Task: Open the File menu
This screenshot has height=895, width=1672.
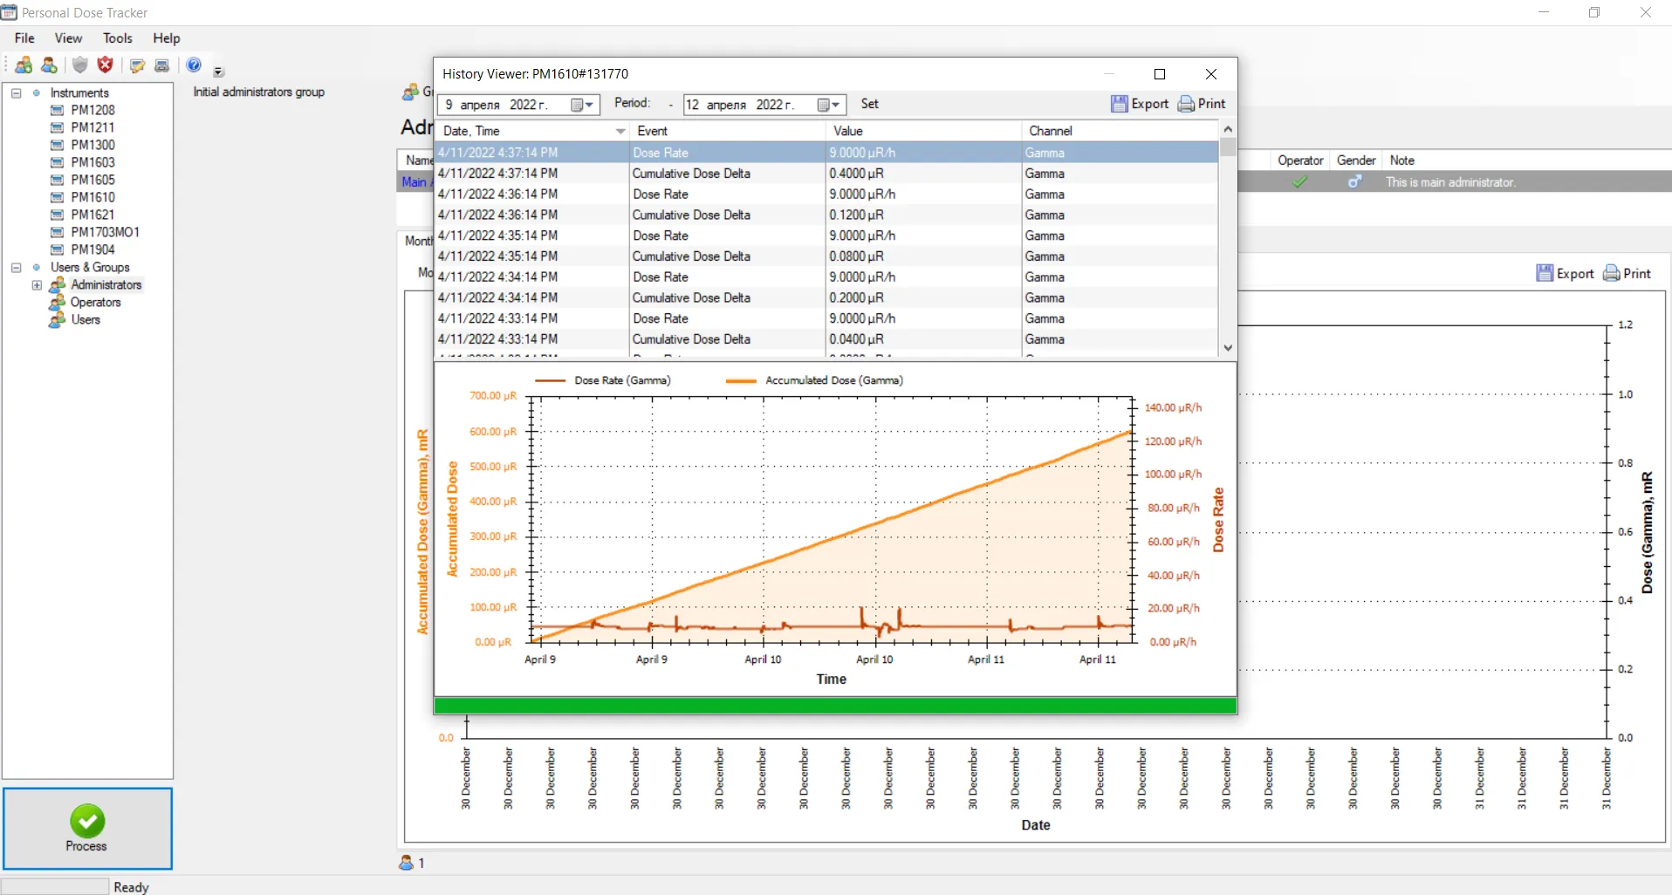Action: 24,38
